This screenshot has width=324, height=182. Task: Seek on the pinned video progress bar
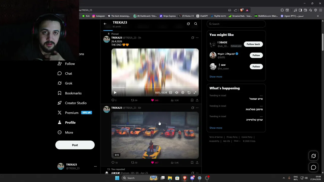(x=155, y=87)
